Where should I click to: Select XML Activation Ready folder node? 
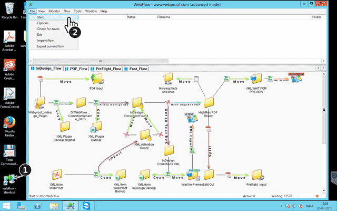point(145,135)
